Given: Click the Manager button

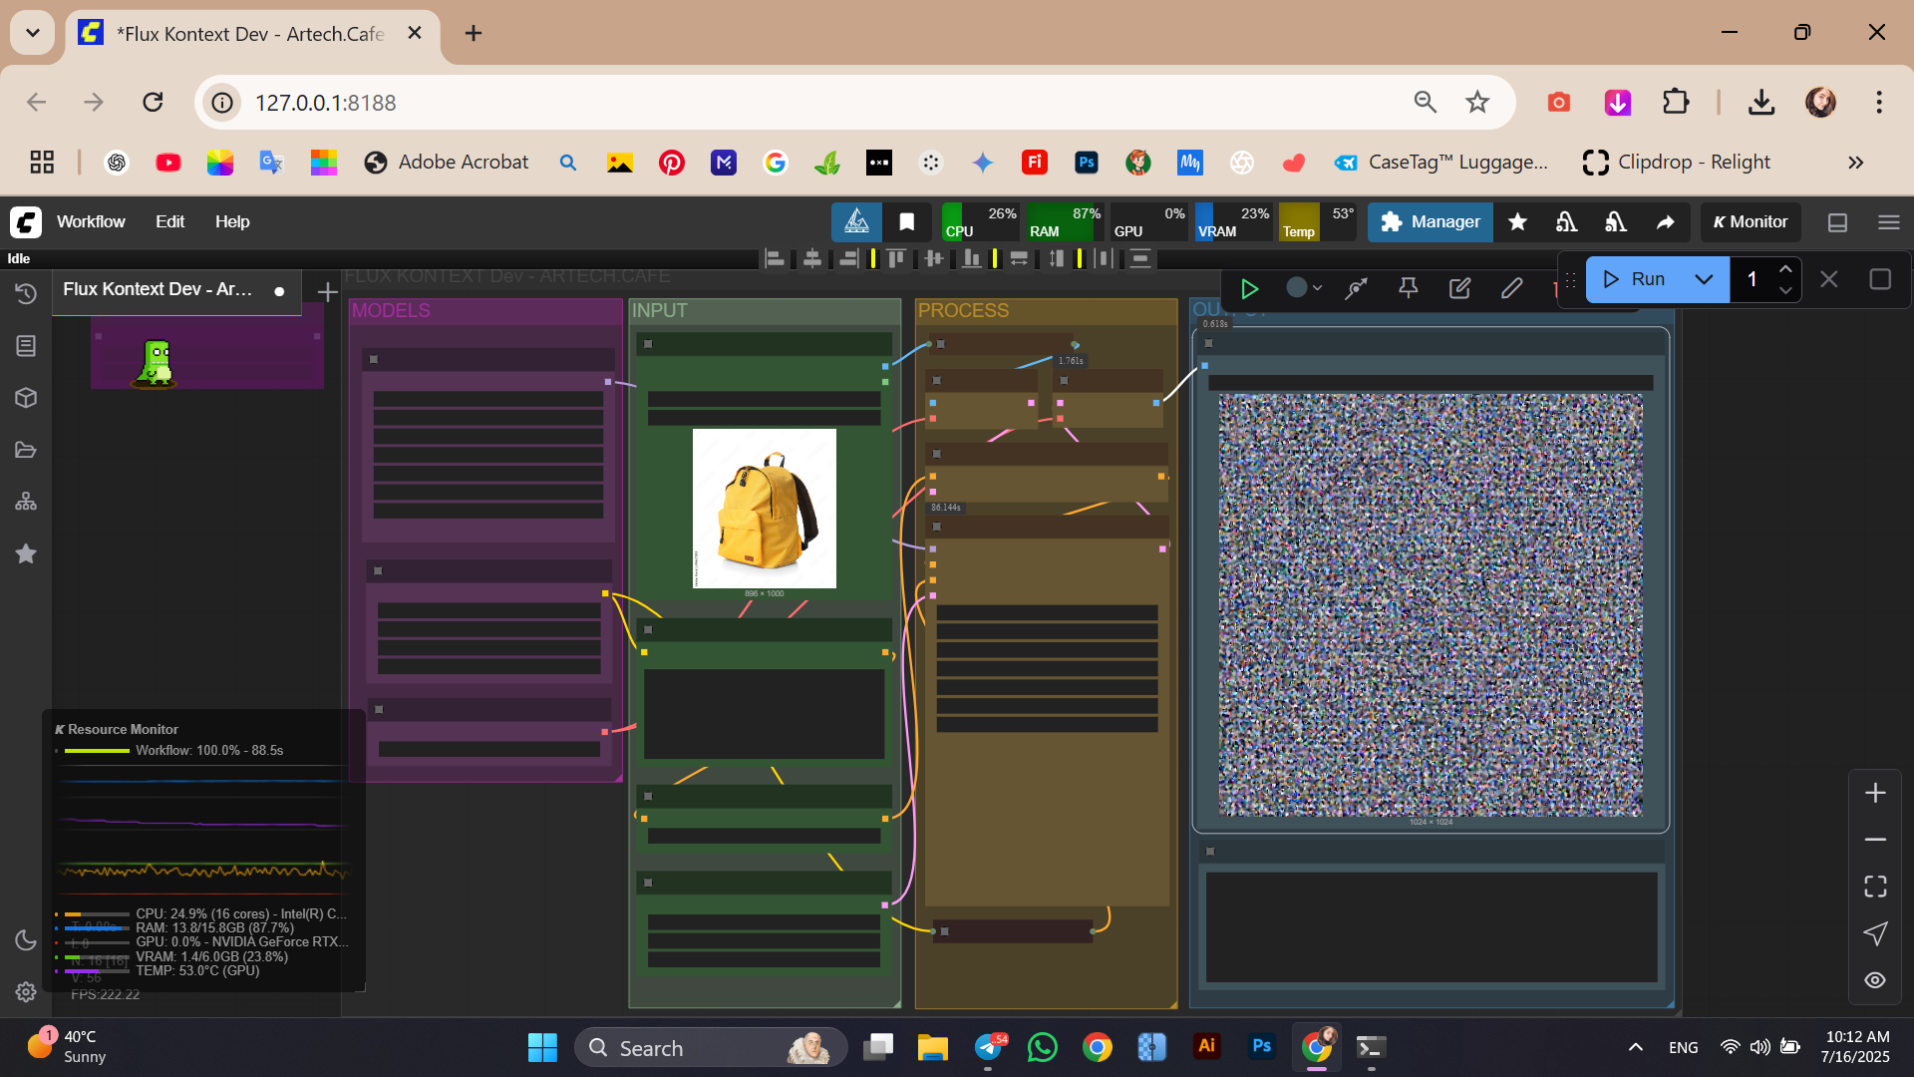Looking at the screenshot, I should click(1430, 222).
